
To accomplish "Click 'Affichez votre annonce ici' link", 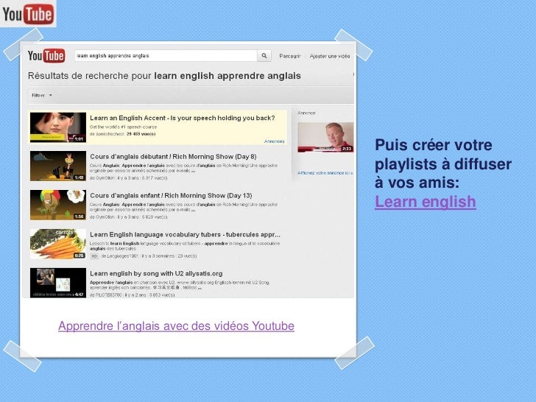I will pyautogui.click(x=325, y=173).
